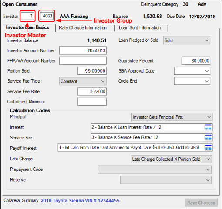Open the SBA Approval Date dropdown
Viewport: 222px width, 209px height.
pos(192,71)
